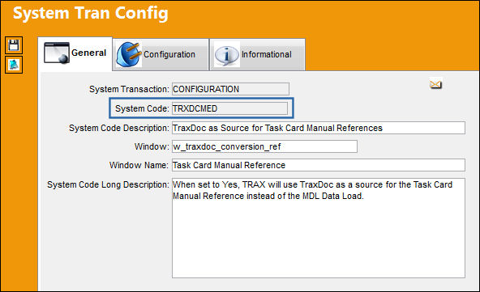Click the System Transaction field
480x292 pixels.
pos(230,89)
